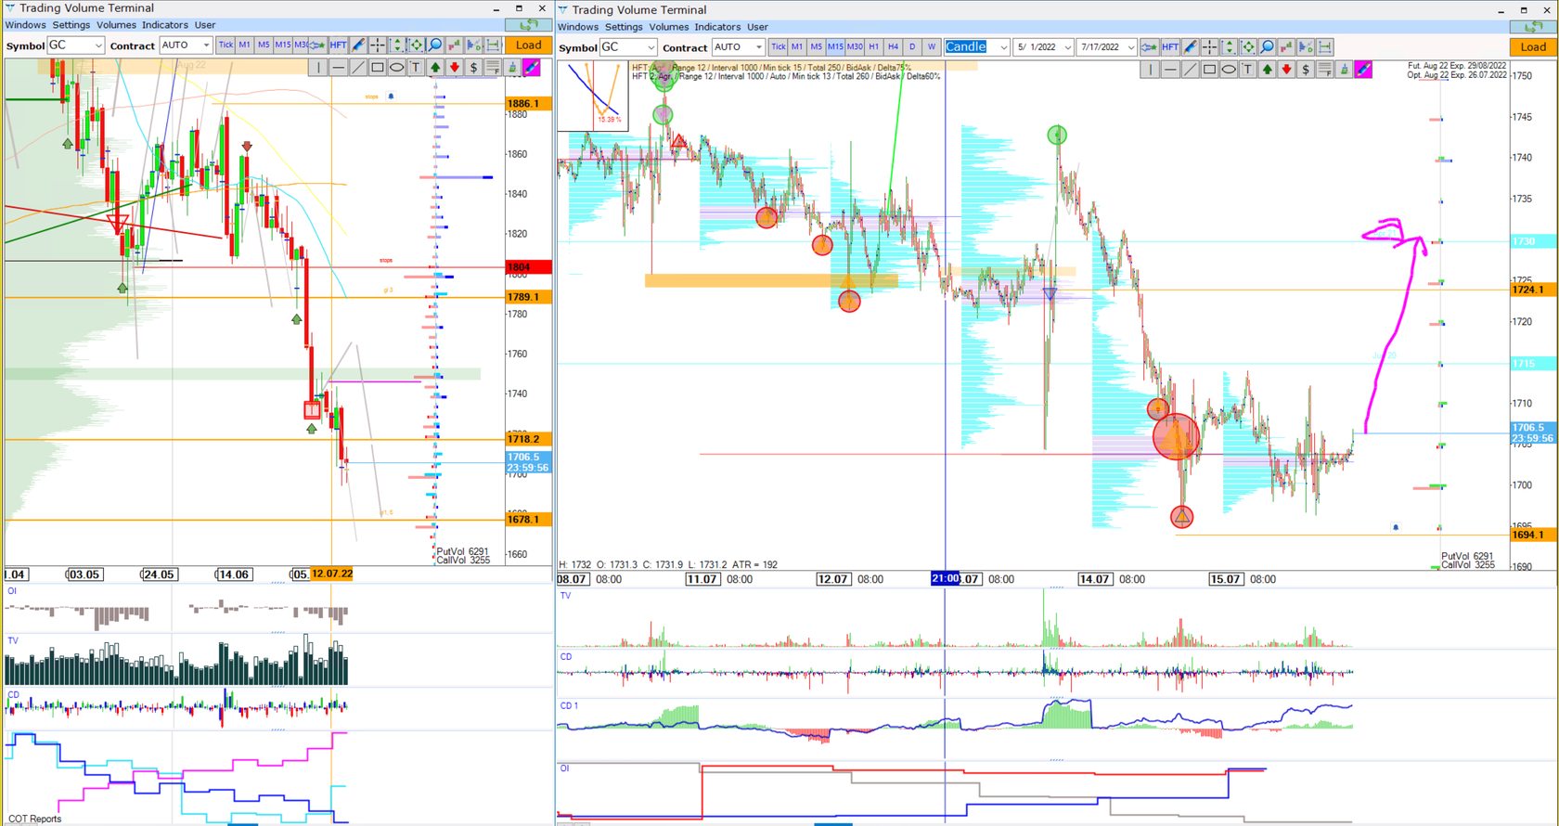Click the Fibonacci levels icon in right window
The height and width of the screenshot is (826, 1559).
point(1325,69)
